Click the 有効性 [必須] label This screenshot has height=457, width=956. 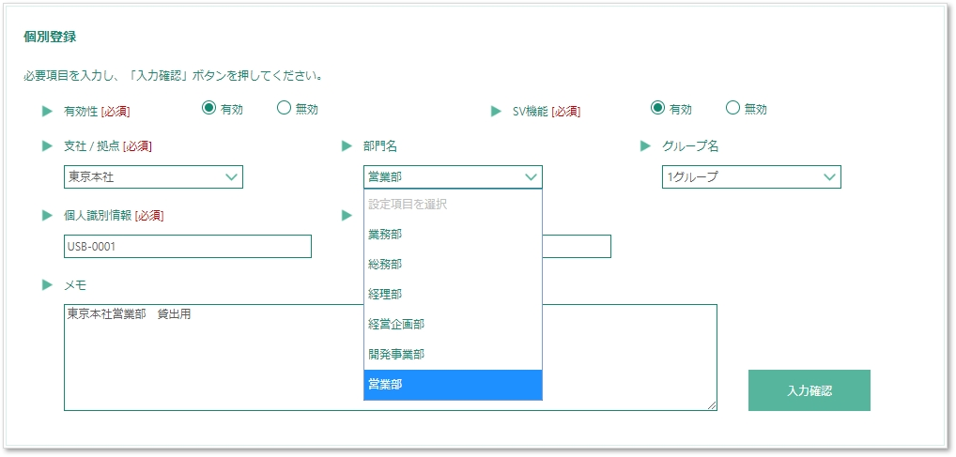point(97,112)
